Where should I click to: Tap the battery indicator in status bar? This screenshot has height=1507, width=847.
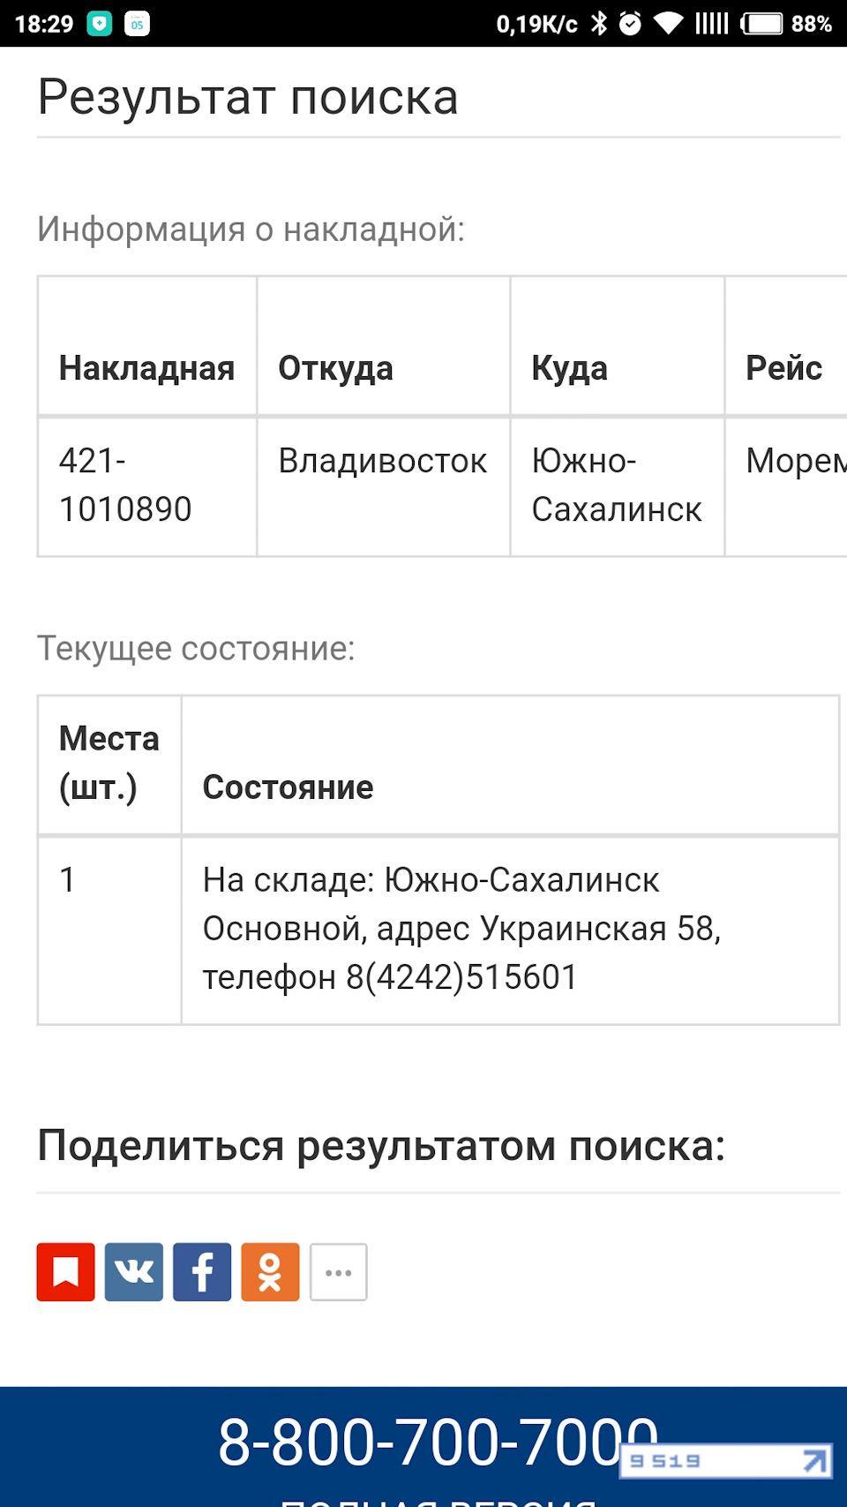pos(761,23)
